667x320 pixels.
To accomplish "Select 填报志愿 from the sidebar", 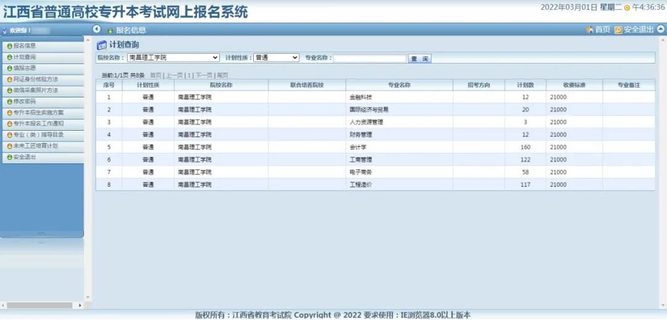I will point(25,68).
